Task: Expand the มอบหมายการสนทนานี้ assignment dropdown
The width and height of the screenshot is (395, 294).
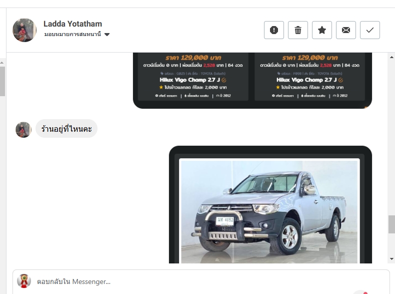Action: click(x=77, y=35)
